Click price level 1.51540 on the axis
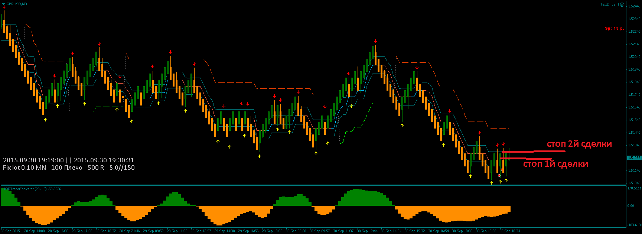Viewport: 642px width, 234px height. coord(633,120)
